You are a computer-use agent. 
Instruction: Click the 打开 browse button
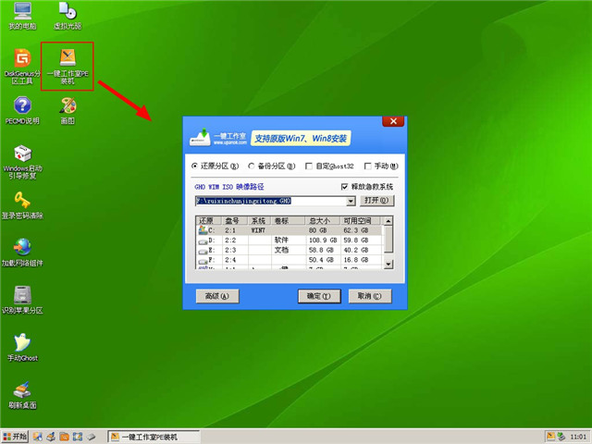pyautogui.click(x=373, y=200)
